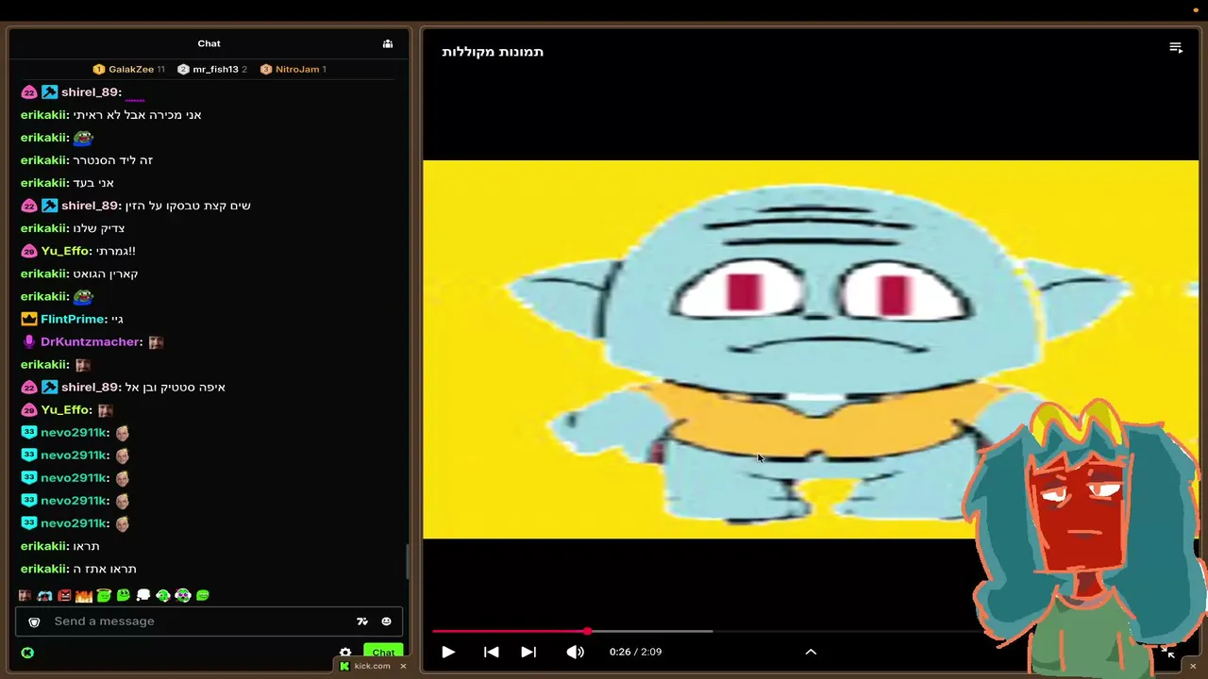Open the kick.com link label
Viewport: 1208px width, 679px height.
[372, 666]
